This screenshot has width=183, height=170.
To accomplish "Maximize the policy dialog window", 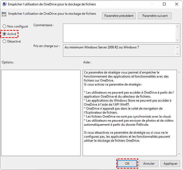I will pyautogui.click(x=164, y=4).
